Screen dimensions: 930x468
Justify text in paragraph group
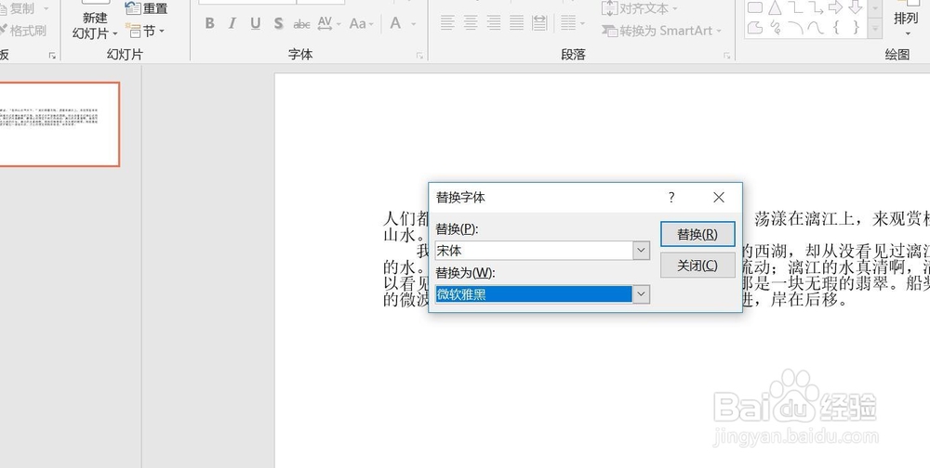(x=516, y=23)
